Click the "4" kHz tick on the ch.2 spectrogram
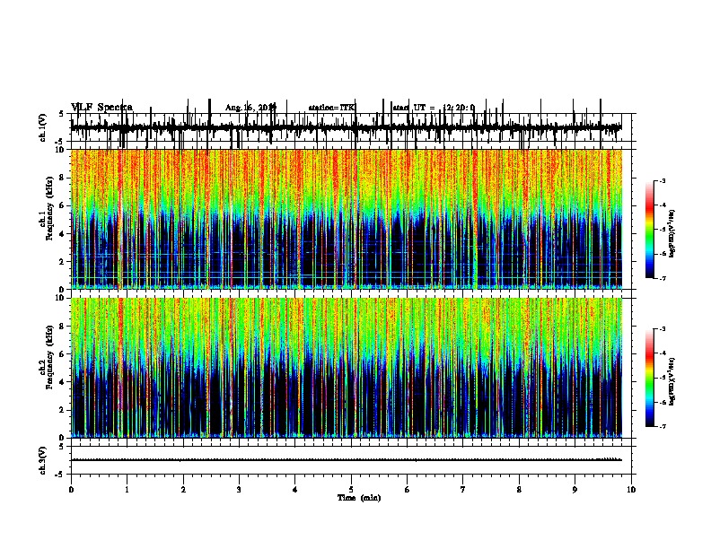The width and height of the screenshot is (711, 549). tap(62, 382)
